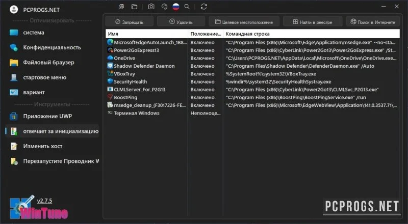408x224 pixels.
Task: Click Неполноце... status of Терминал Windows
Action: click(206, 113)
